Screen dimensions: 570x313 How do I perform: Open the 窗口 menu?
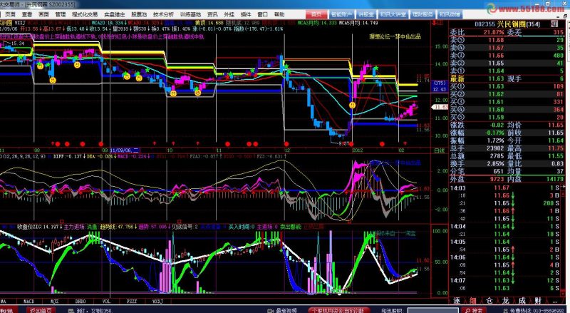pos(262,14)
